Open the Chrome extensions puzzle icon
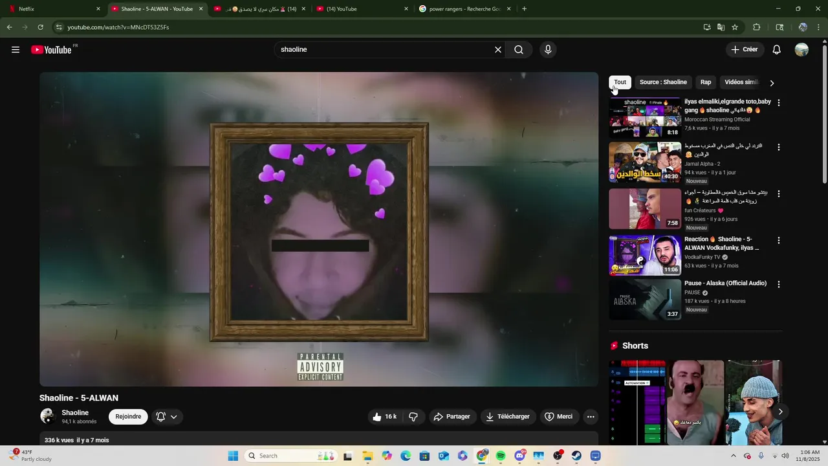 click(x=757, y=27)
